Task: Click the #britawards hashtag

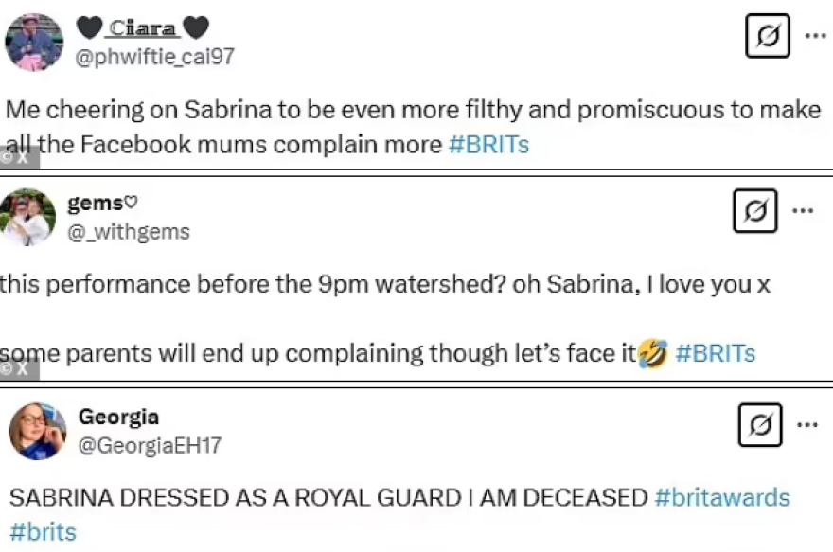Action: (x=721, y=498)
